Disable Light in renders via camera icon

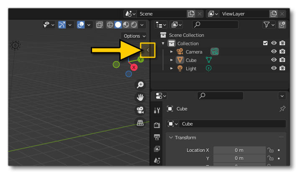pos(282,68)
